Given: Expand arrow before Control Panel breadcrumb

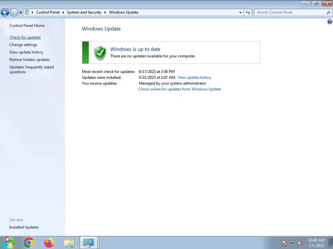Looking at the screenshot, I should pos(33,12).
